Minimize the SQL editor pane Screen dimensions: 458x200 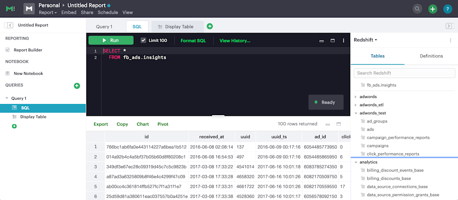[x=322, y=41]
